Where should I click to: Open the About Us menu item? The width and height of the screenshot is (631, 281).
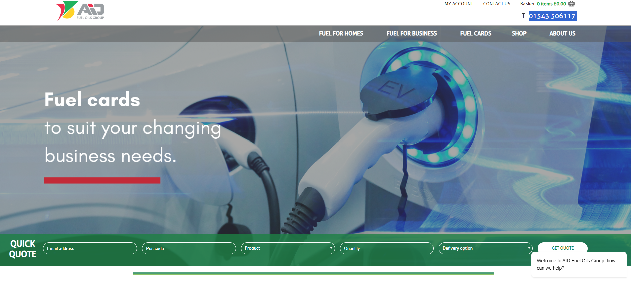point(562,33)
